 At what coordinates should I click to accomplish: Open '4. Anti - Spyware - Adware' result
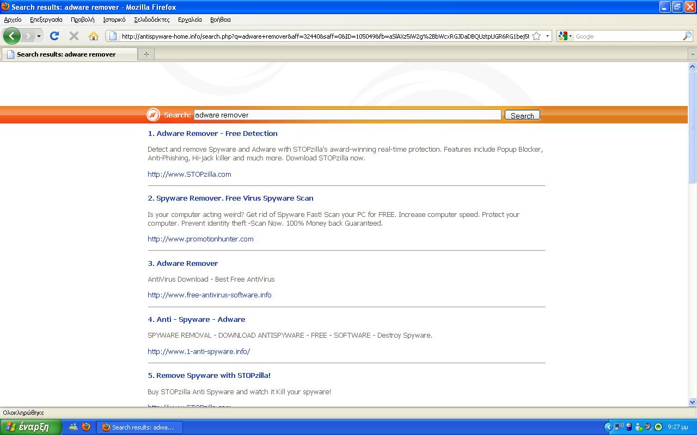pyautogui.click(x=197, y=319)
